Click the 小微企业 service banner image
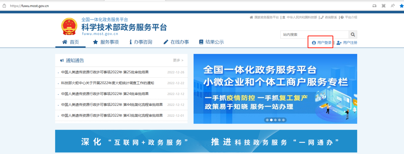404x154 pixels. 275,89
